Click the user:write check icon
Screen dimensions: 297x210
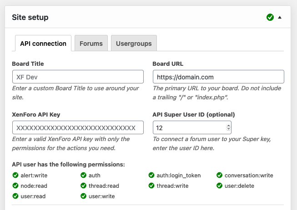(x=84, y=196)
